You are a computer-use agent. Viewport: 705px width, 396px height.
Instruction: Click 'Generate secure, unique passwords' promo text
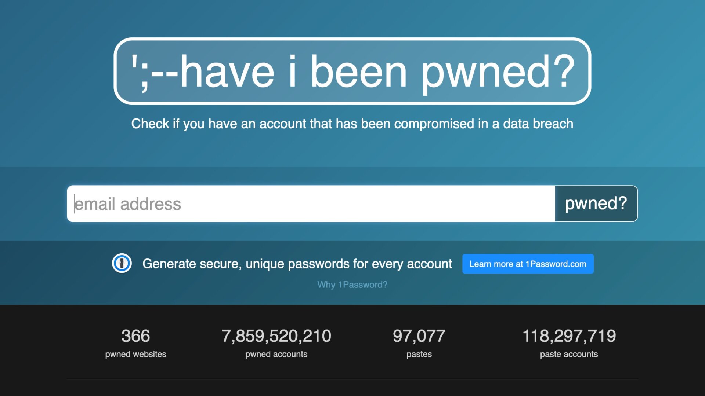click(297, 264)
